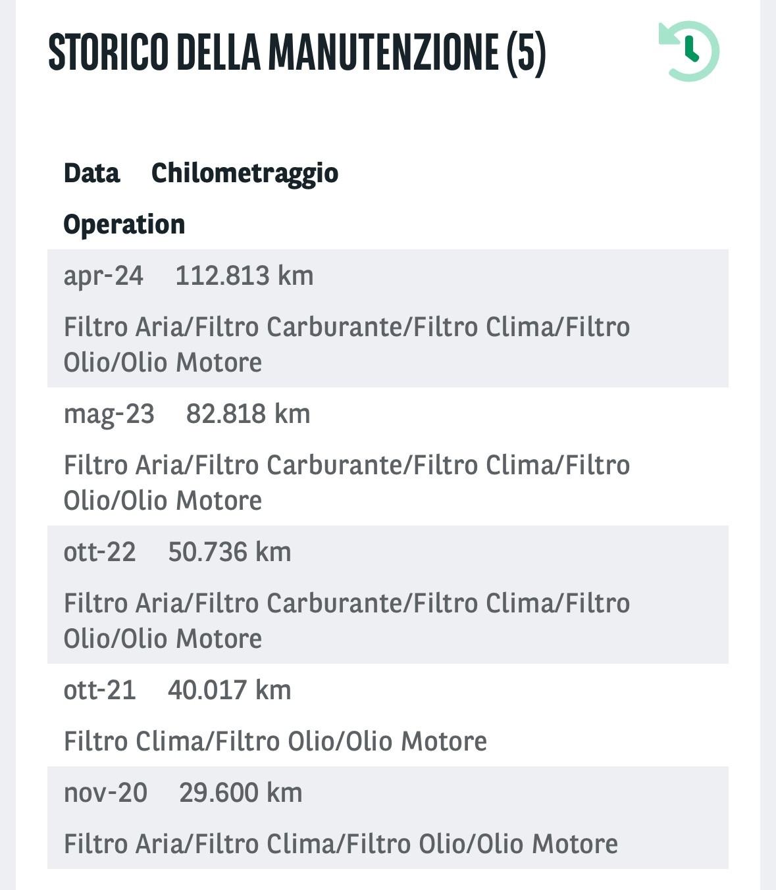Image resolution: width=776 pixels, height=890 pixels.
Task: Click the Storico della Manutenzione heading
Action: click(x=297, y=53)
